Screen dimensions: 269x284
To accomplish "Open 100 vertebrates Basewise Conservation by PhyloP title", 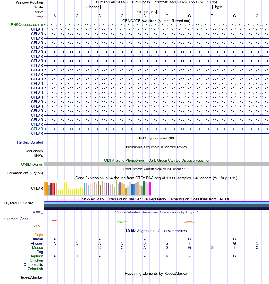I will [156, 212].
